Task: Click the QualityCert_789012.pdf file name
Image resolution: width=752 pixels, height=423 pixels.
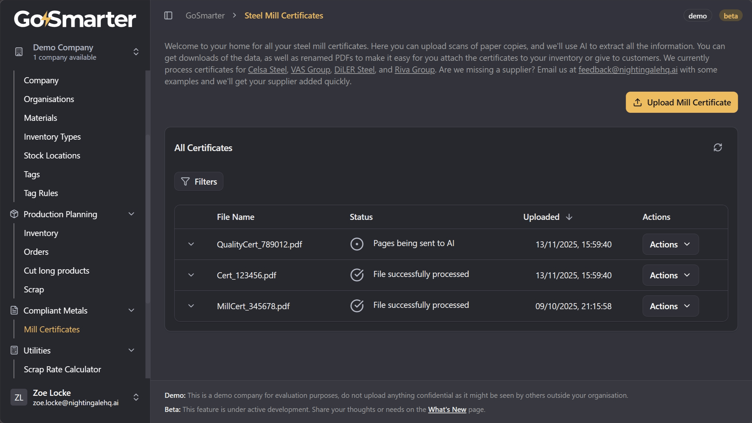Action: pyautogui.click(x=260, y=244)
